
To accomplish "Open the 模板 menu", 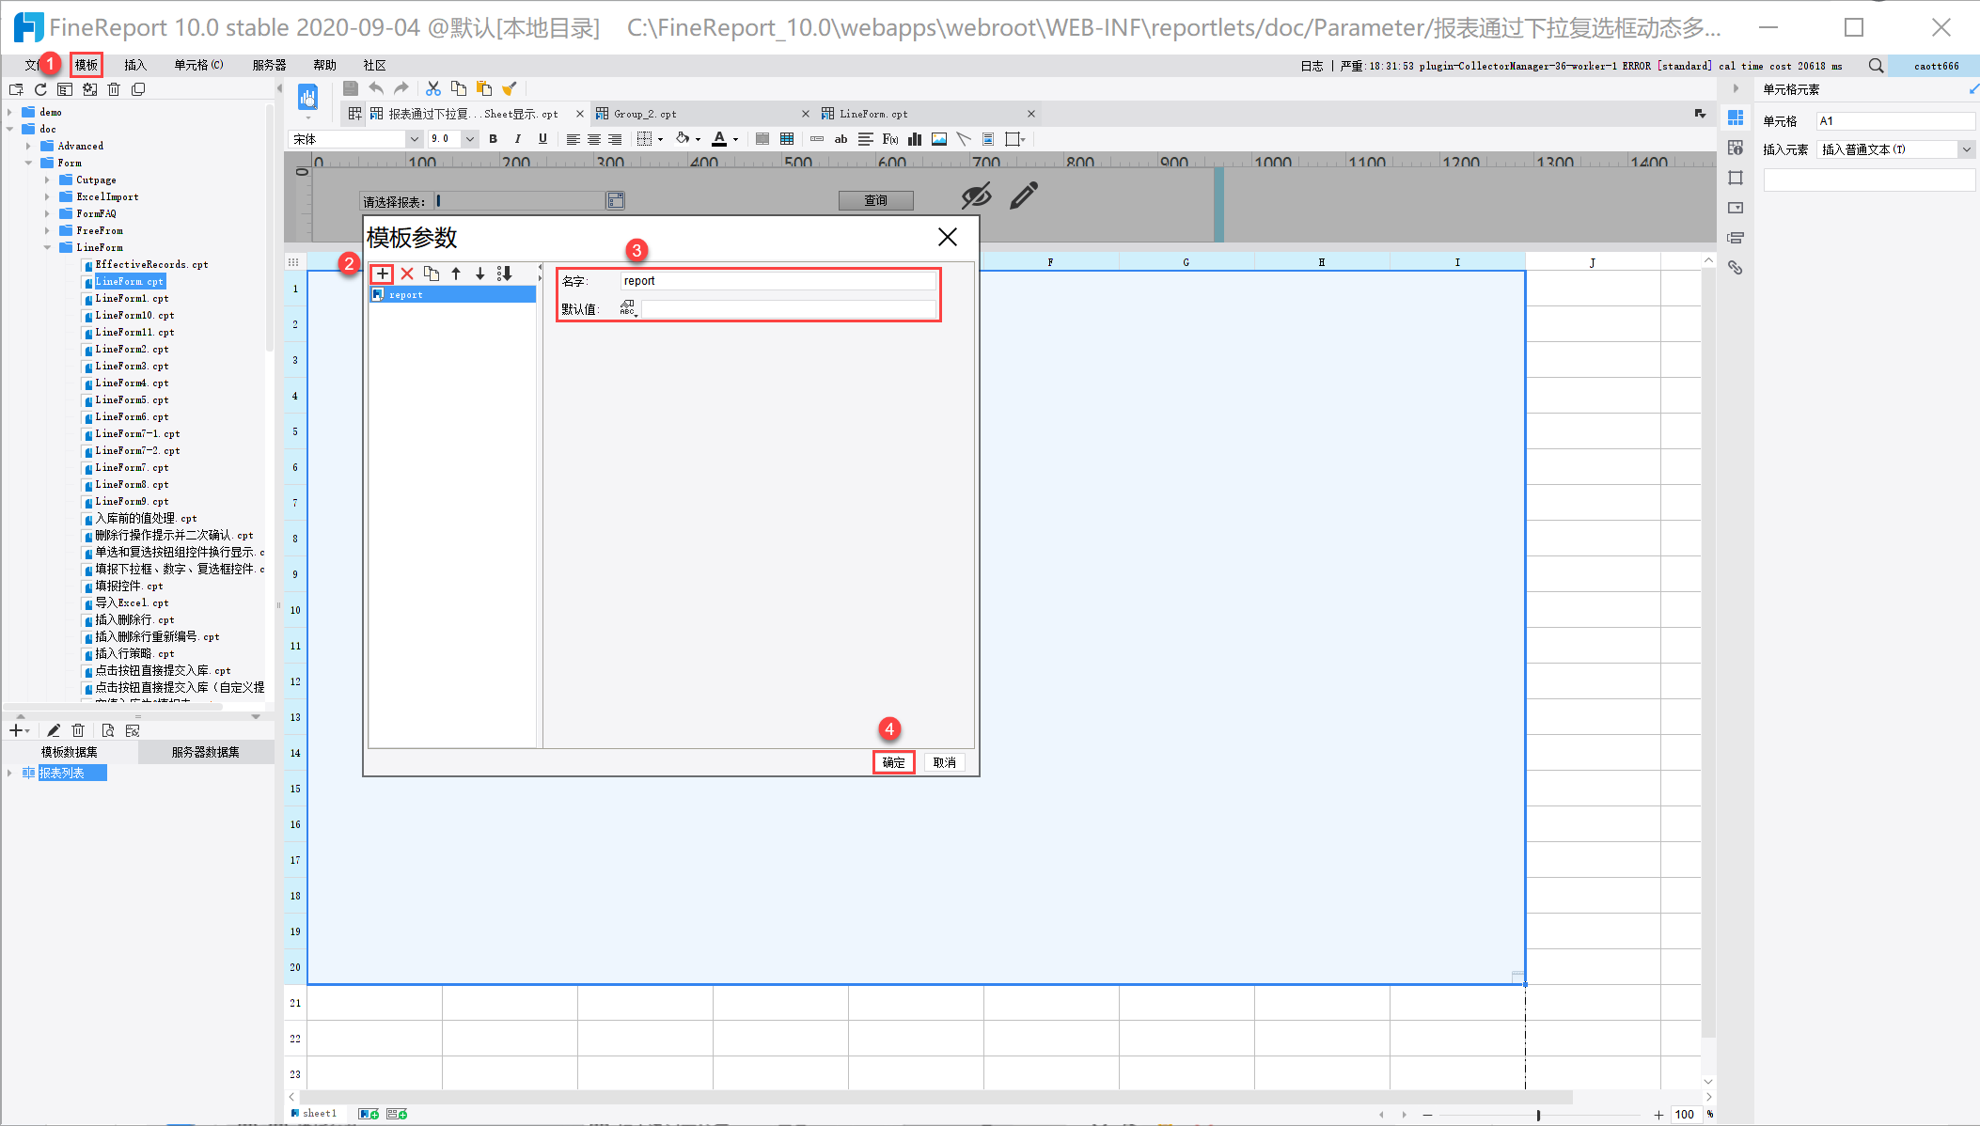I will [86, 65].
